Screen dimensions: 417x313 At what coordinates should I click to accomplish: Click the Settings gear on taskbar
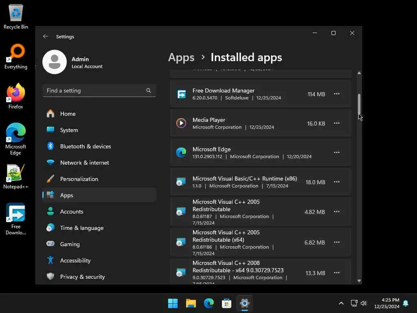point(245,303)
